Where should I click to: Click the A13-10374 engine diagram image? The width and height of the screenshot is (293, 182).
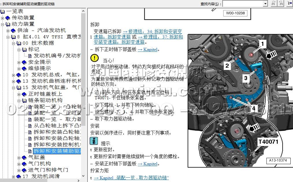click(240, 101)
